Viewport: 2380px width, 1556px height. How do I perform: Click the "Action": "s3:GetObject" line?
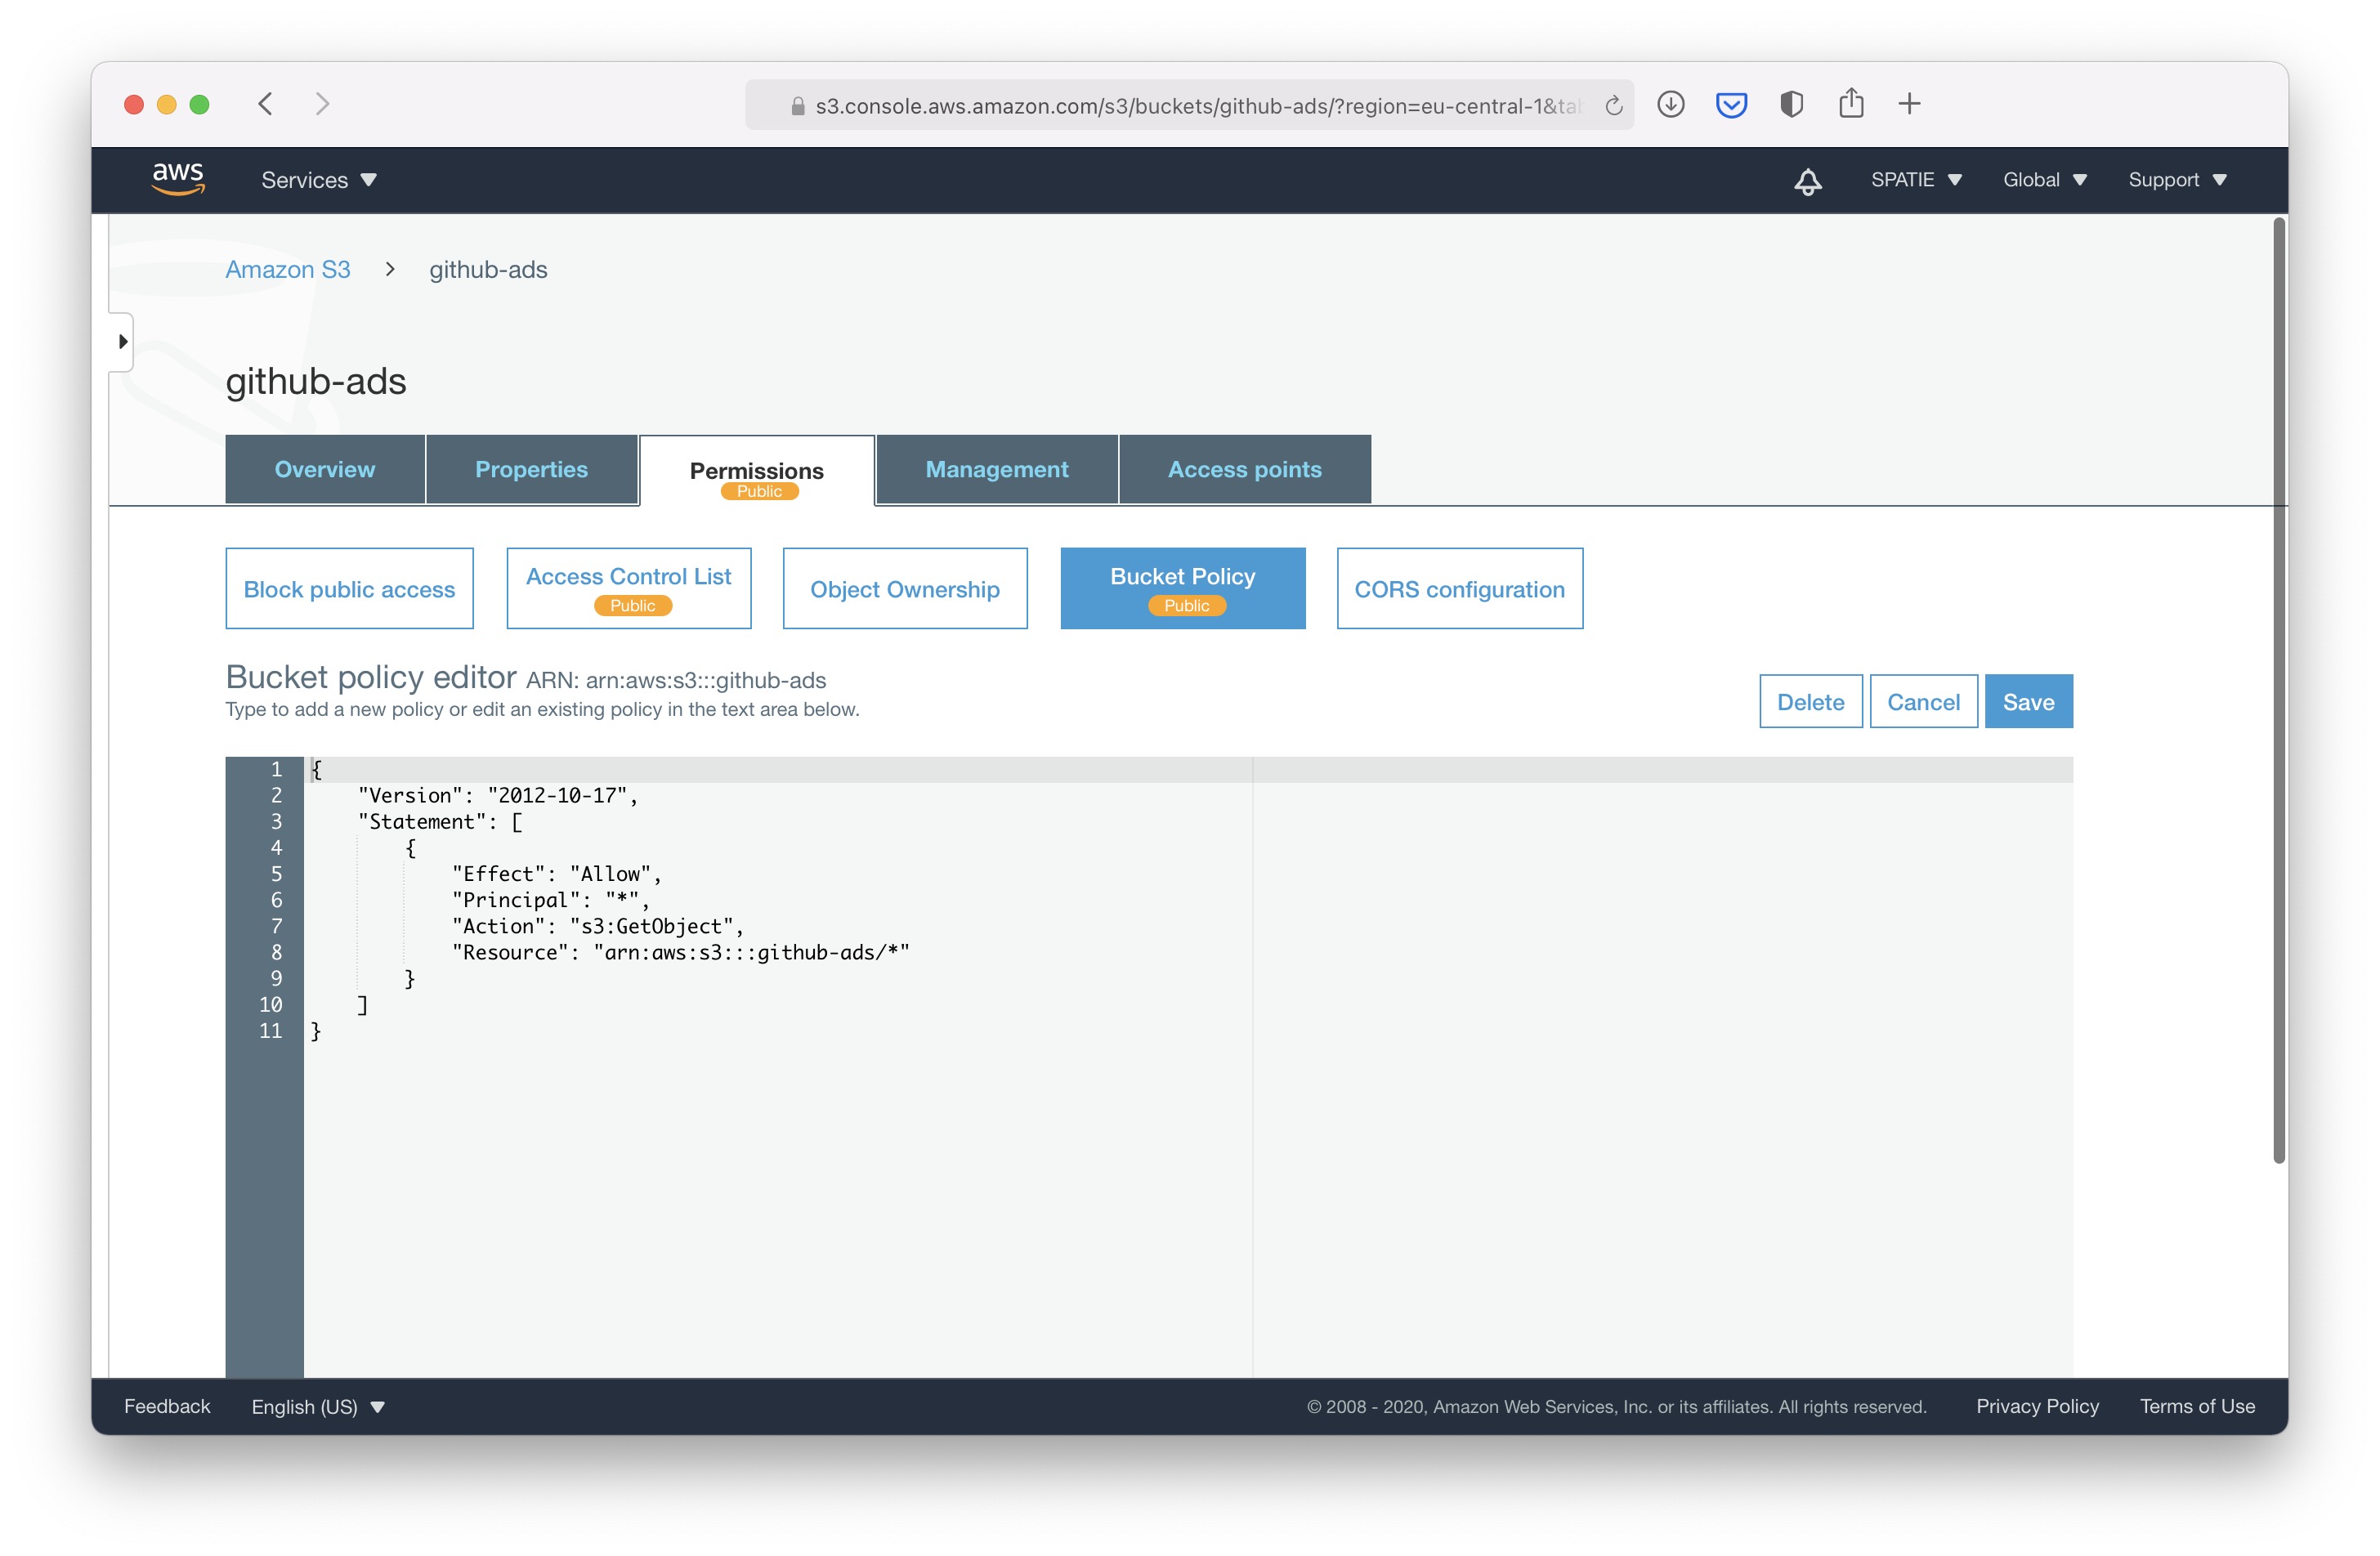coord(597,926)
